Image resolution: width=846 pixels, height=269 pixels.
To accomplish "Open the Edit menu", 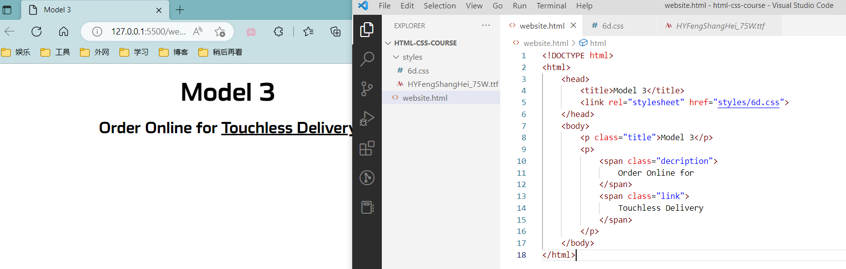I will [407, 6].
